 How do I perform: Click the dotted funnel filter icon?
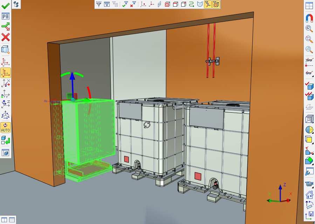pyautogui.click(x=99, y=4)
